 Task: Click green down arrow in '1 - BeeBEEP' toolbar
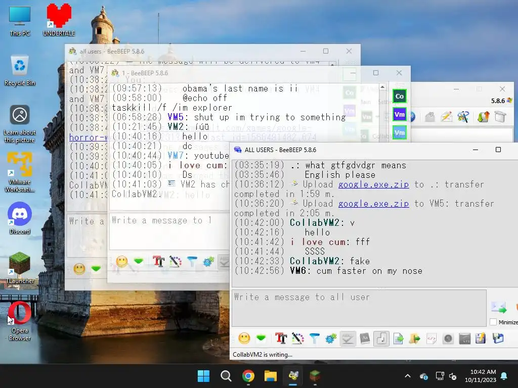pos(139,262)
